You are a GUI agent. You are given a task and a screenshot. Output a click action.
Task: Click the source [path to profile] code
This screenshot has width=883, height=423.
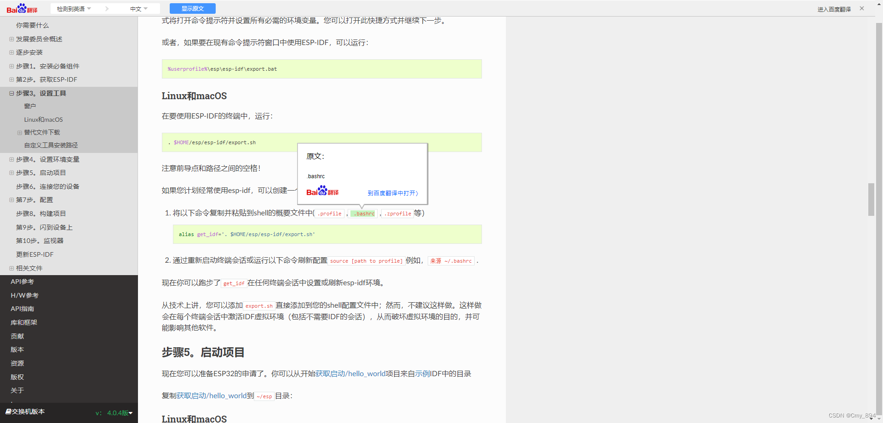click(366, 261)
